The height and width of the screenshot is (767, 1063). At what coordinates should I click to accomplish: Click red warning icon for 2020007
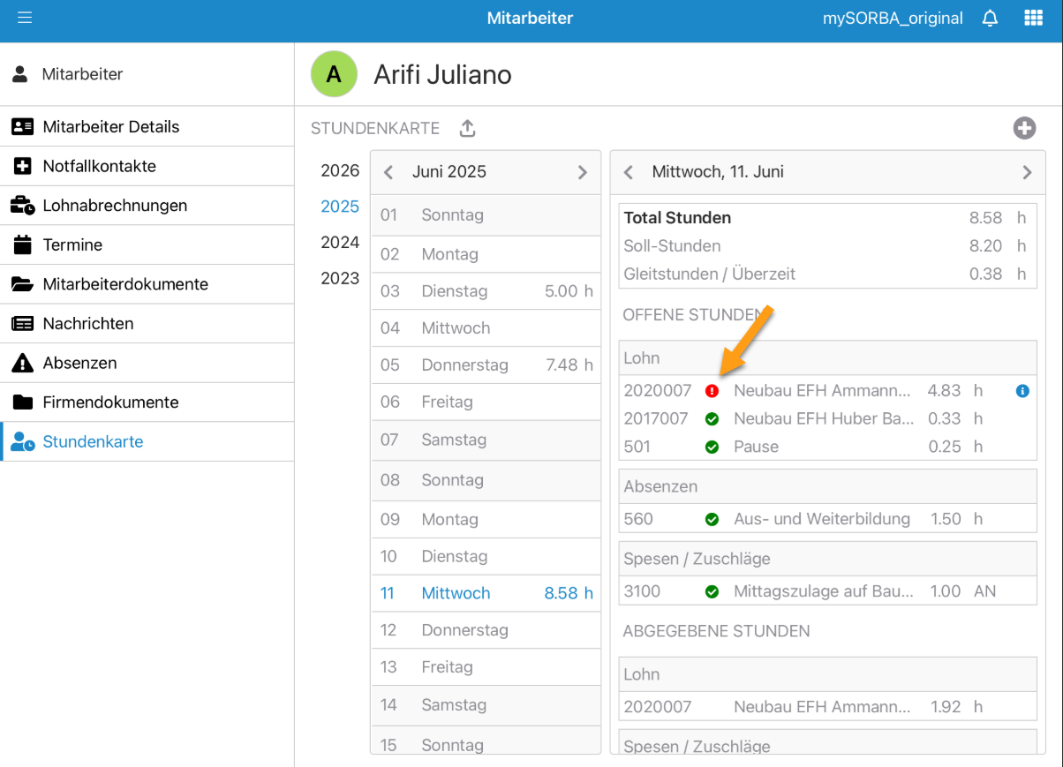pyautogui.click(x=712, y=391)
